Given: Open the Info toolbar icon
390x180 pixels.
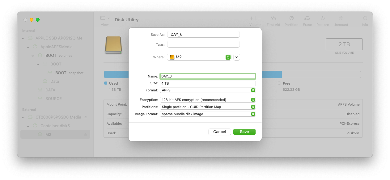Looking at the screenshot, I should coord(365,18).
